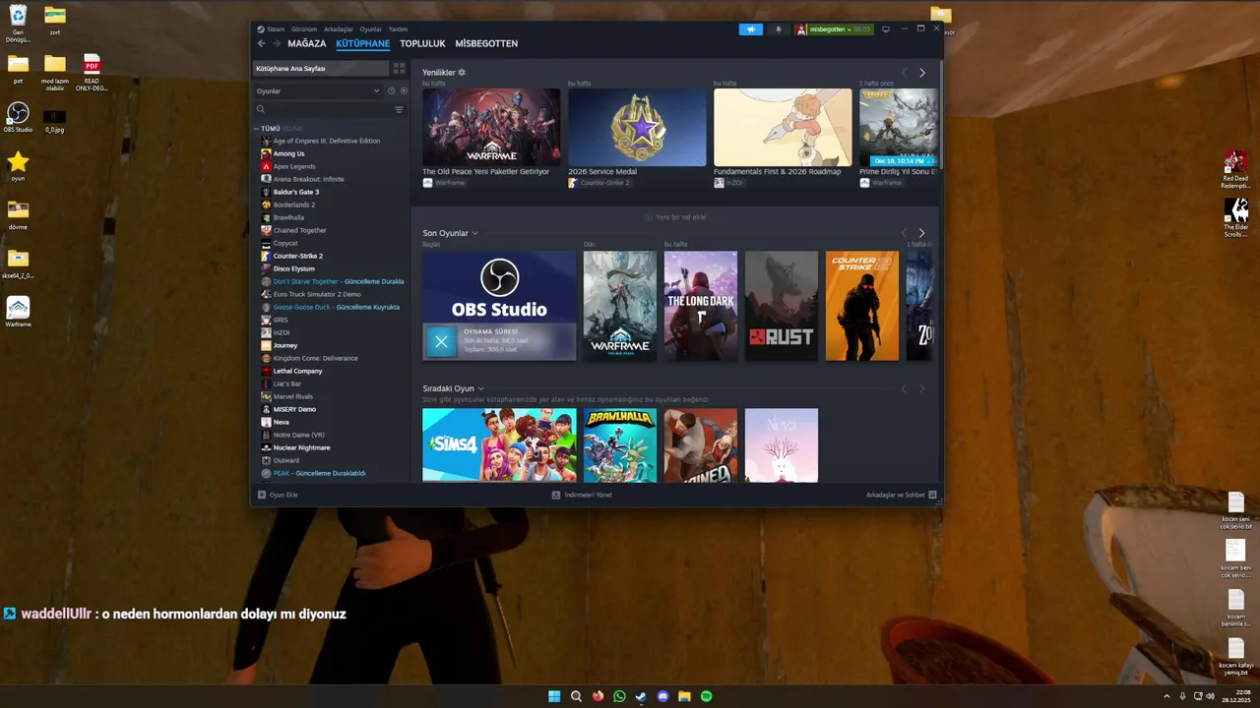Go to the MİSBEGOTTEN profile tab

pos(486,43)
